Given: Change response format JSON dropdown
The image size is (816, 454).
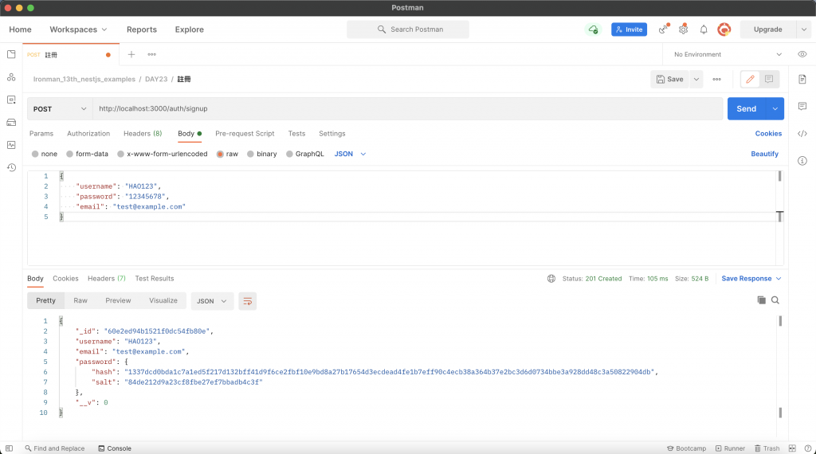Looking at the screenshot, I should [x=211, y=301].
